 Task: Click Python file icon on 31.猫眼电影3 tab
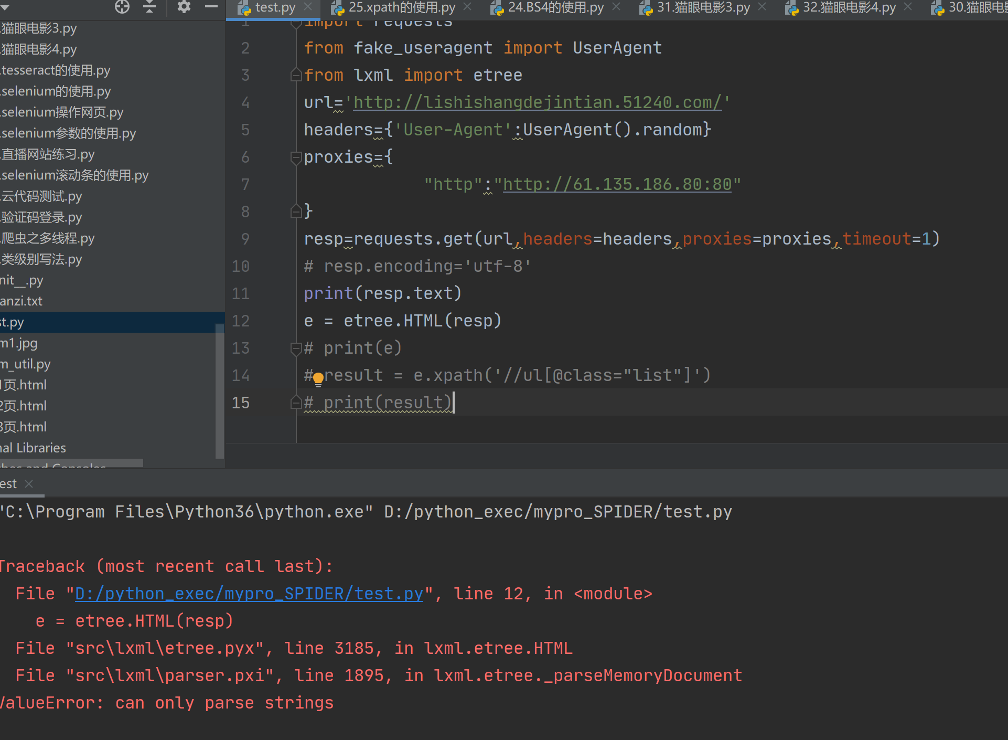[x=646, y=8]
